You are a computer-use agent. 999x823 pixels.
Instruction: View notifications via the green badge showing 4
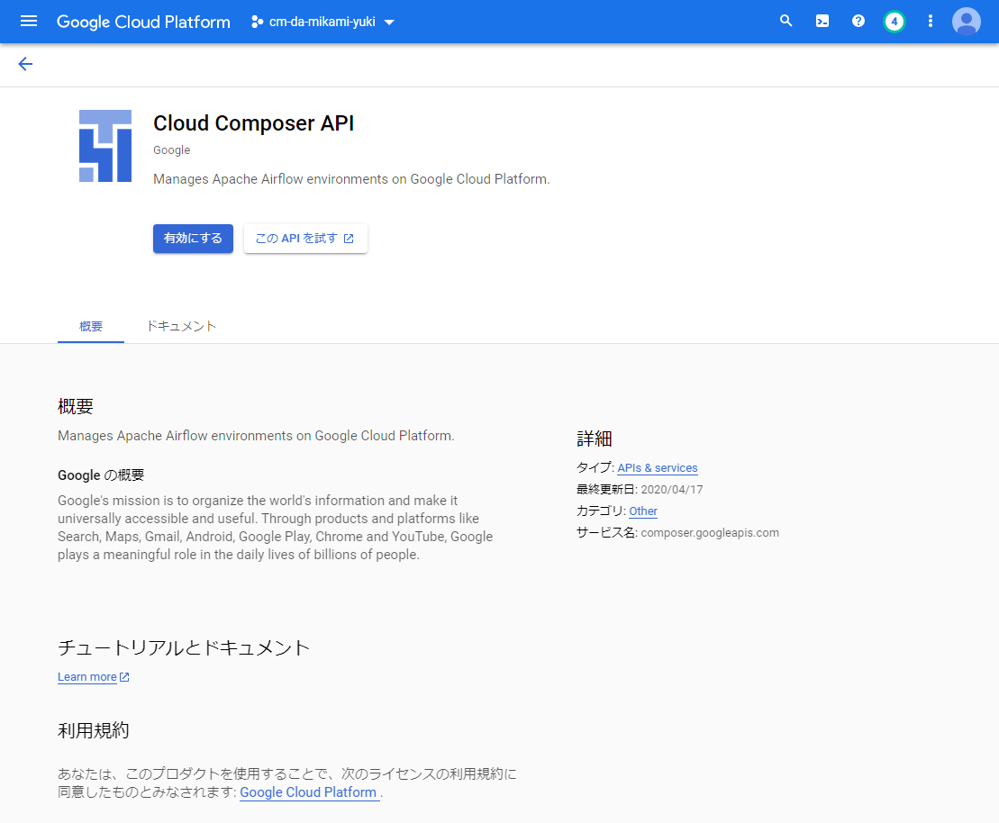click(894, 21)
